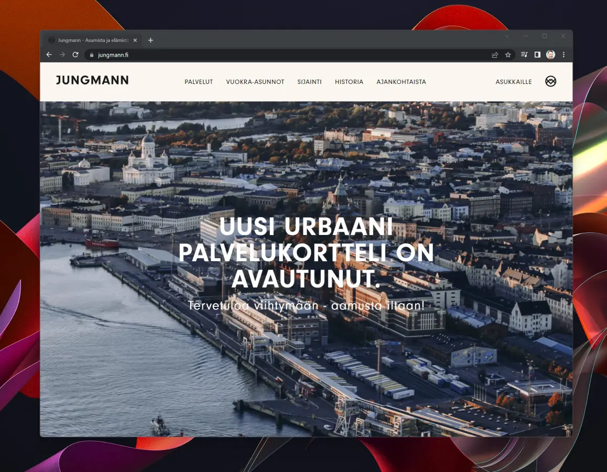The width and height of the screenshot is (607, 472).
Task: Click the browser back arrow
Action: tap(49, 55)
